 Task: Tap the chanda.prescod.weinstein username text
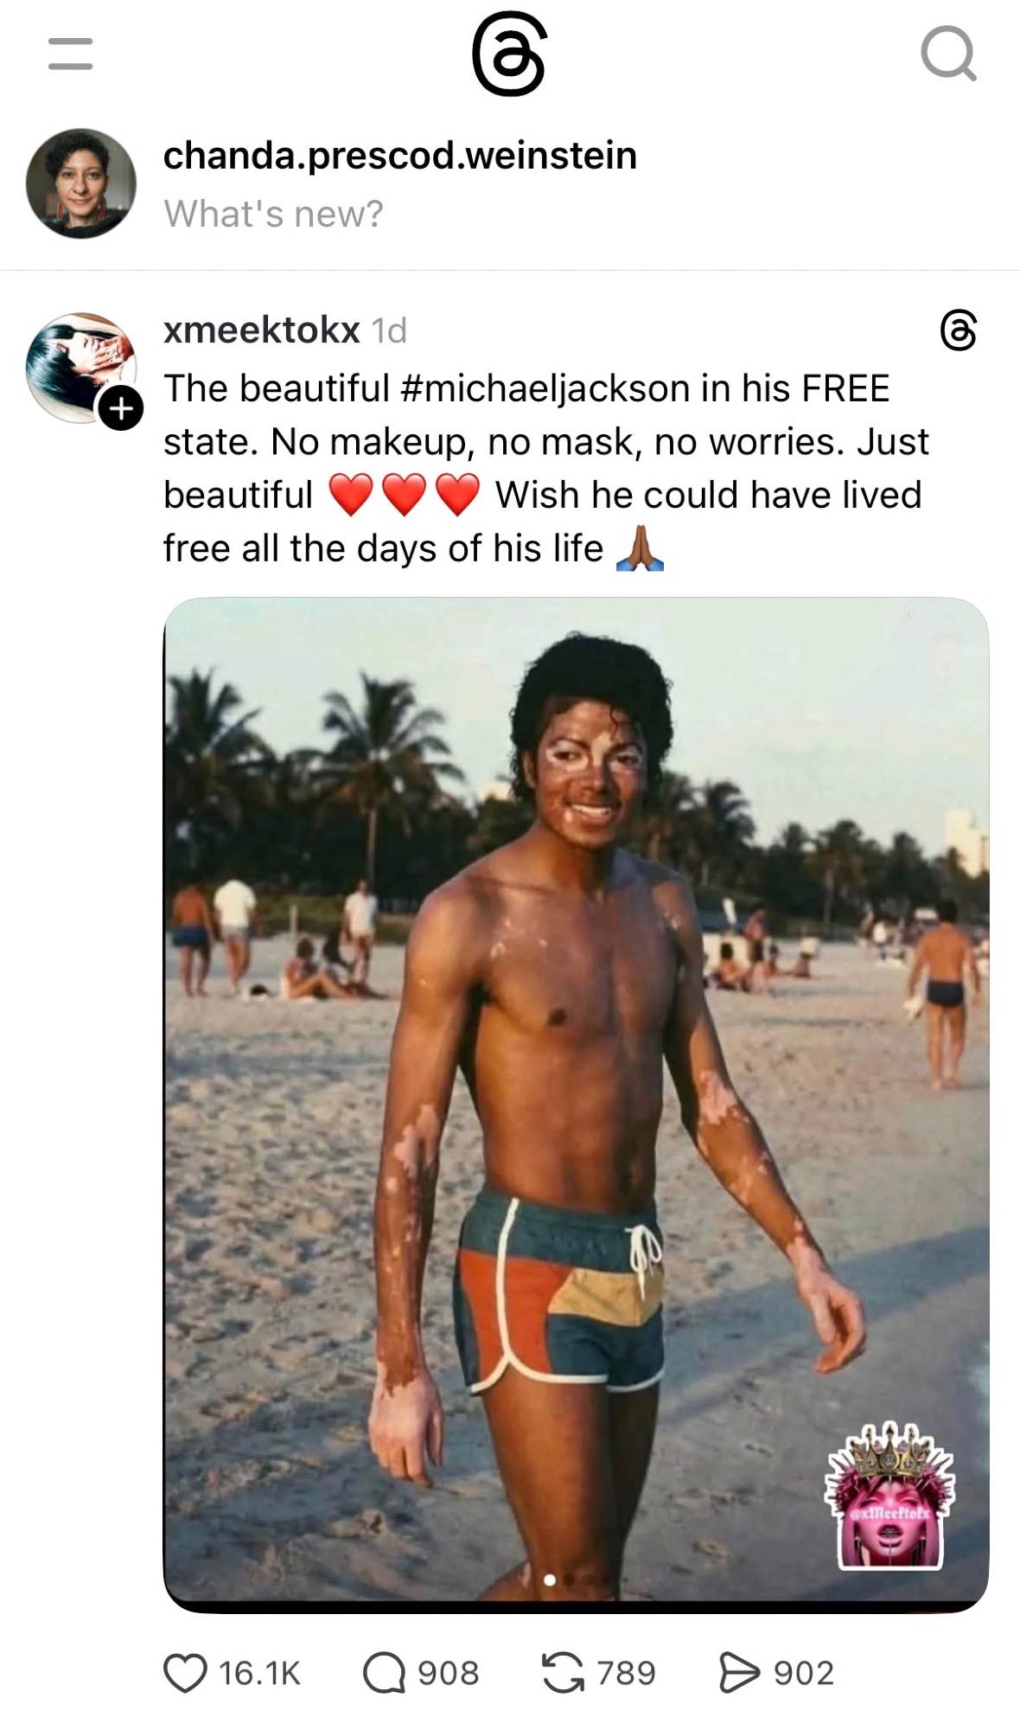tap(400, 156)
